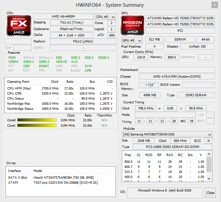Close the System Summary window with X
This screenshot has height=202, width=221.
(x=215, y=5)
